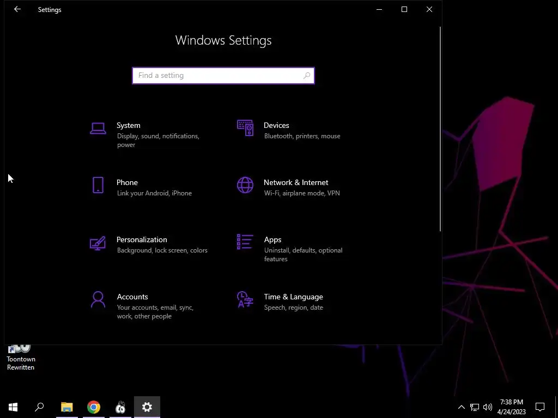Select the Toontown Rewritten desktop shortcut
This screenshot has width=558, height=418.
pos(21,358)
